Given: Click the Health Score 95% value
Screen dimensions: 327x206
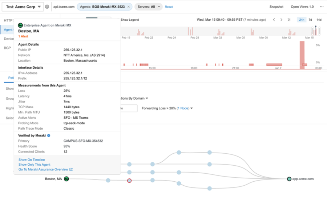Looking at the screenshot, I should click(x=67, y=146).
